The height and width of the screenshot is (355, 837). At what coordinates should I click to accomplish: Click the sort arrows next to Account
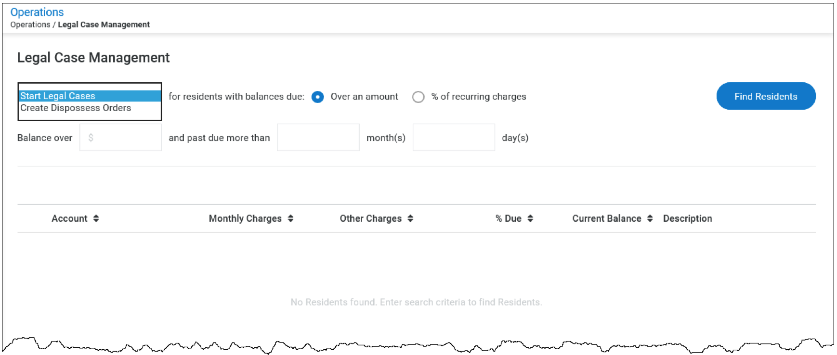click(96, 218)
